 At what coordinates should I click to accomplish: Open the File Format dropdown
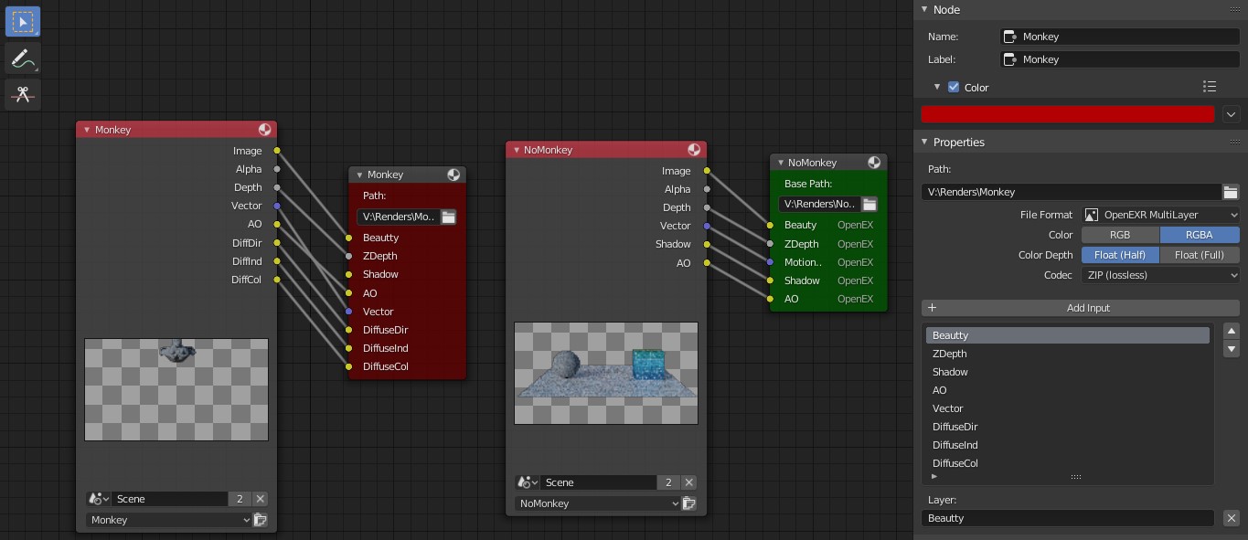point(1161,215)
